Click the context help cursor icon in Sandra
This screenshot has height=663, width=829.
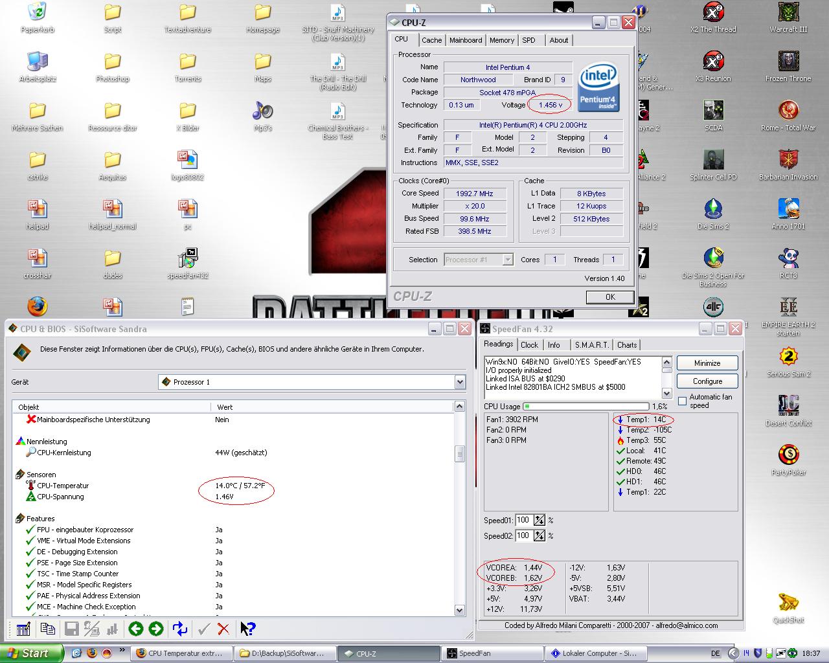(x=247, y=629)
